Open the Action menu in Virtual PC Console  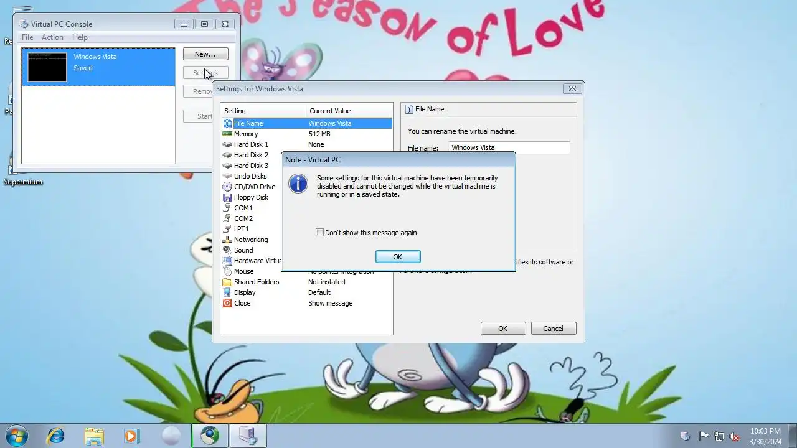point(52,37)
